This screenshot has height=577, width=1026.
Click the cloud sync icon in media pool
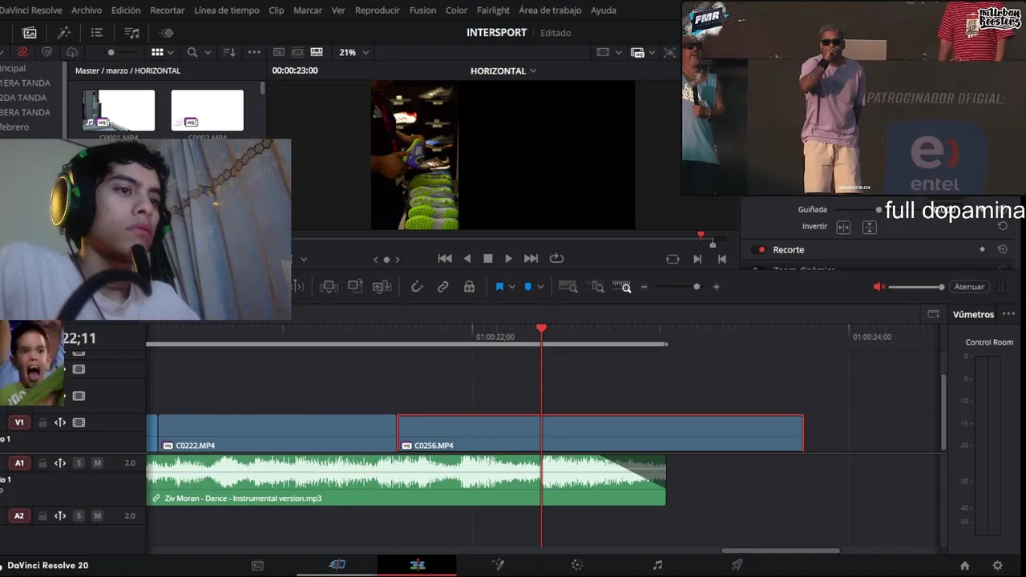coord(72,52)
